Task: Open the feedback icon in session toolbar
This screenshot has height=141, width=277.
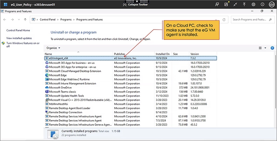Action: [x=217, y=4]
